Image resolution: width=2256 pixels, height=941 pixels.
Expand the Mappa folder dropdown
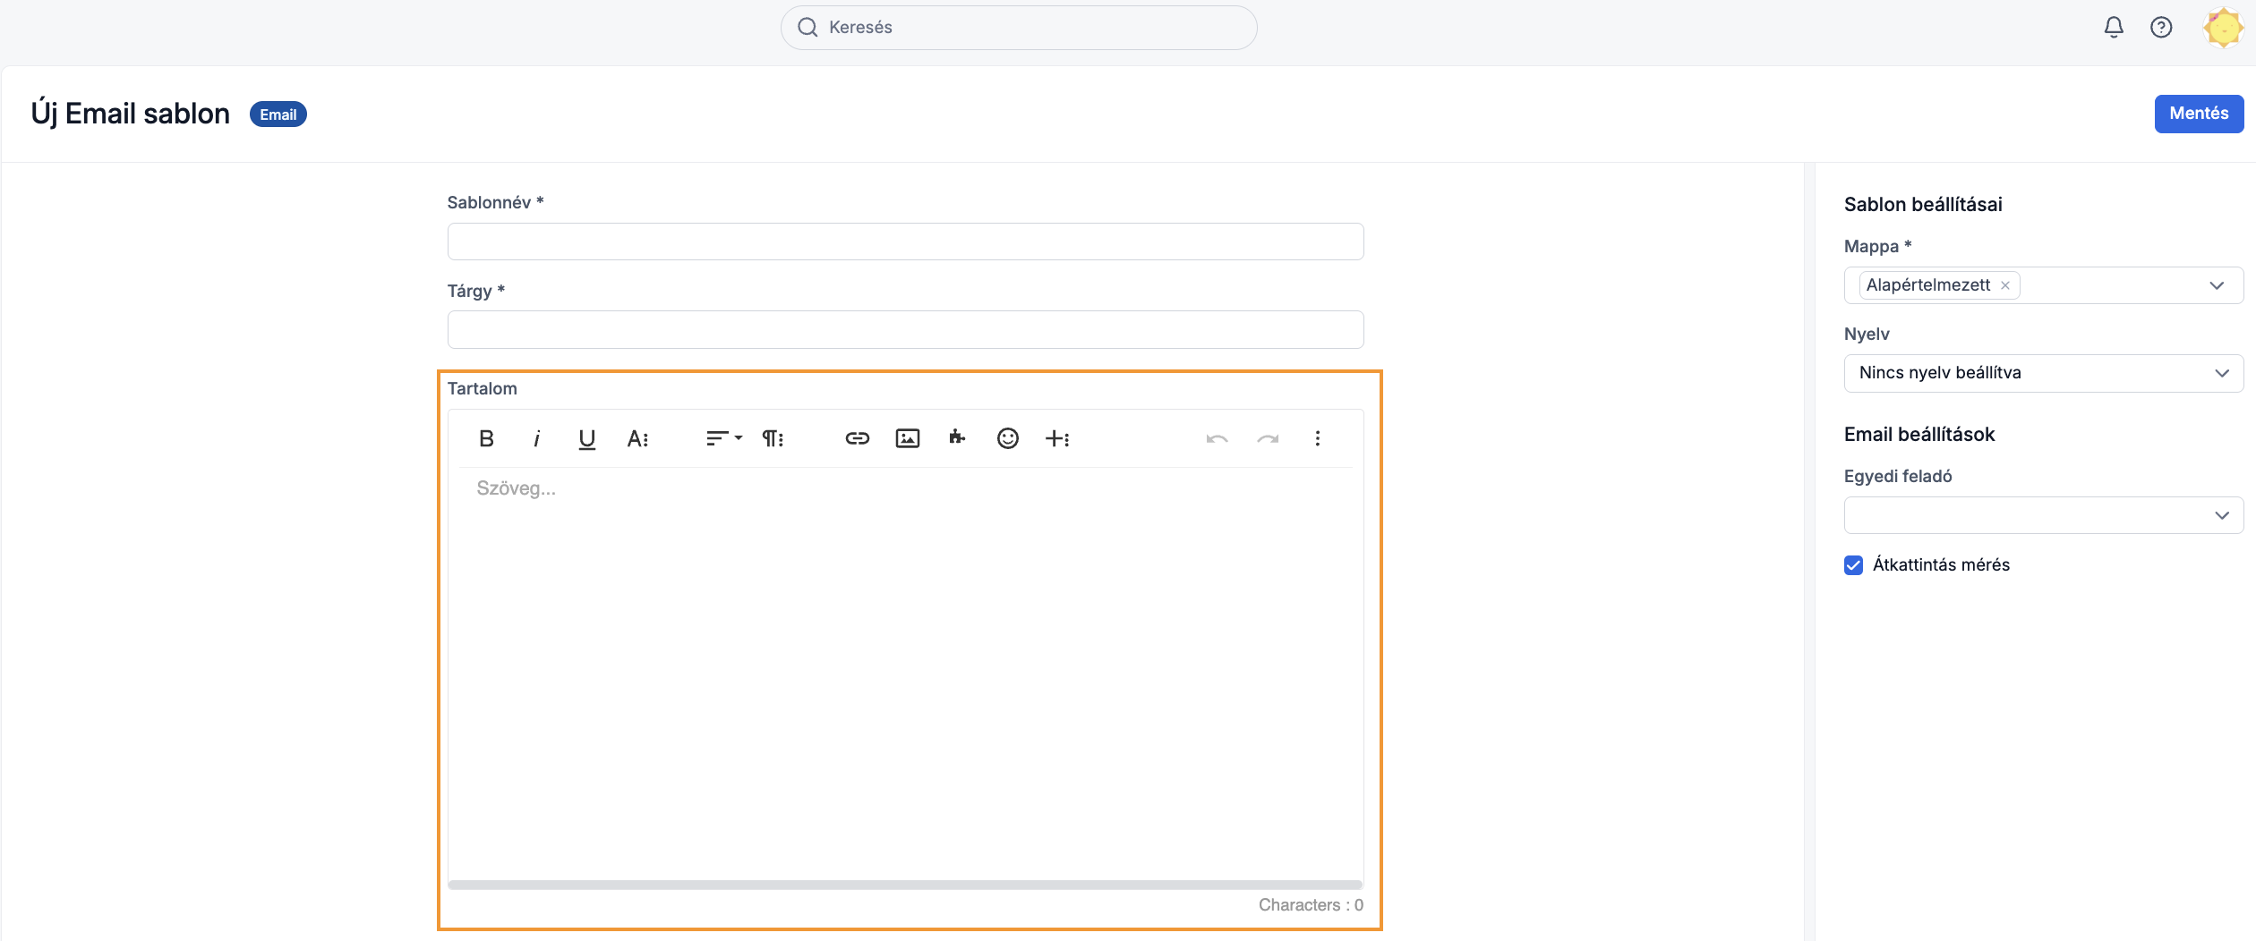pyautogui.click(x=2217, y=285)
